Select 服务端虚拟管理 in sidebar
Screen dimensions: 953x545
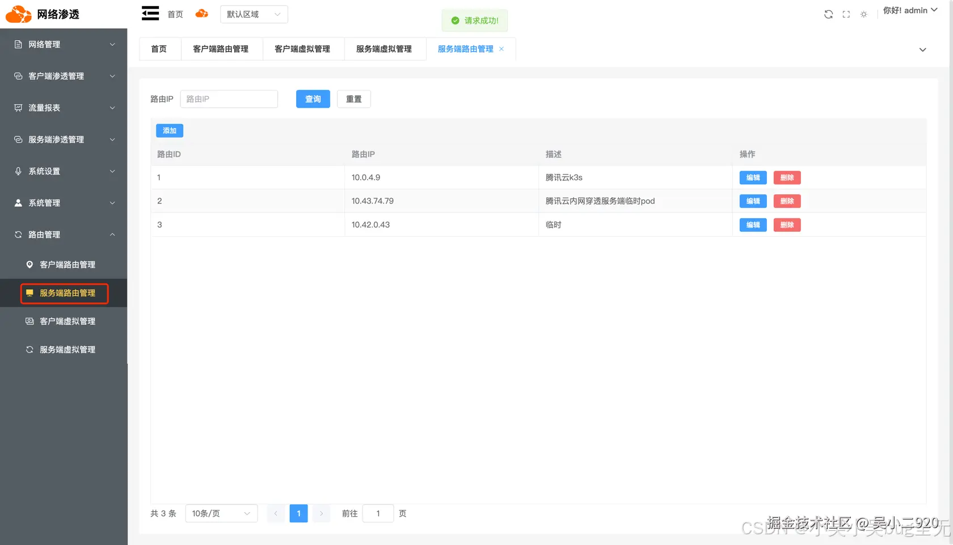click(68, 349)
